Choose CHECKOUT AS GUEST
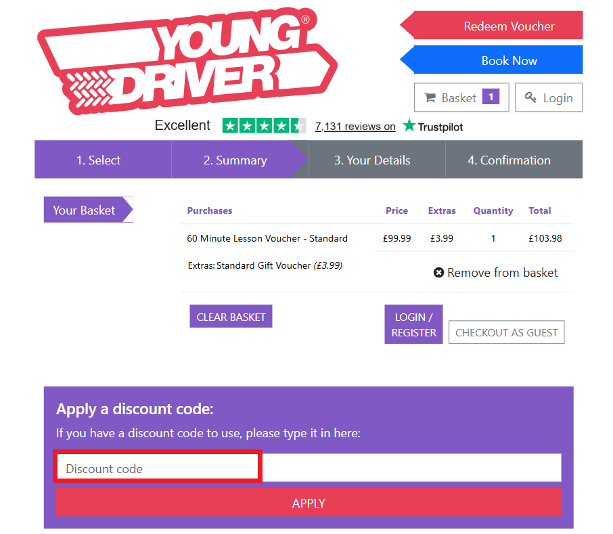Image resolution: width=613 pixels, height=534 pixels. 506,332
